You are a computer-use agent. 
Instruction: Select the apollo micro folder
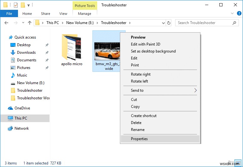click(72, 50)
